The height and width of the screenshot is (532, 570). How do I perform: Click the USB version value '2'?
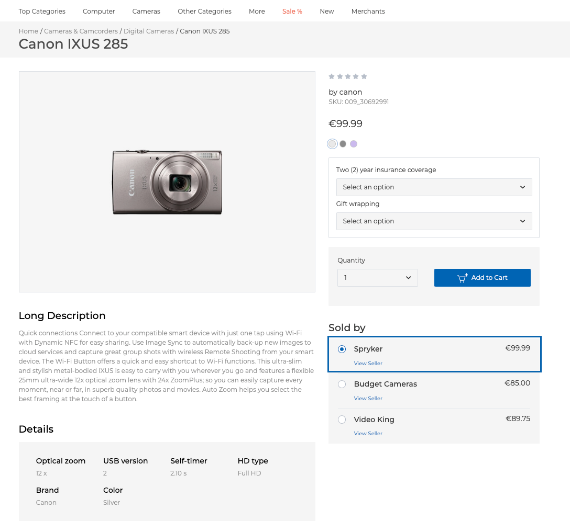(105, 473)
